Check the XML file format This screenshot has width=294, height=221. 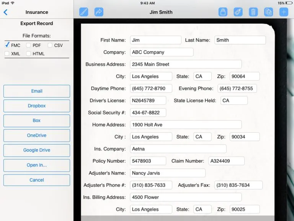(x=7, y=54)
